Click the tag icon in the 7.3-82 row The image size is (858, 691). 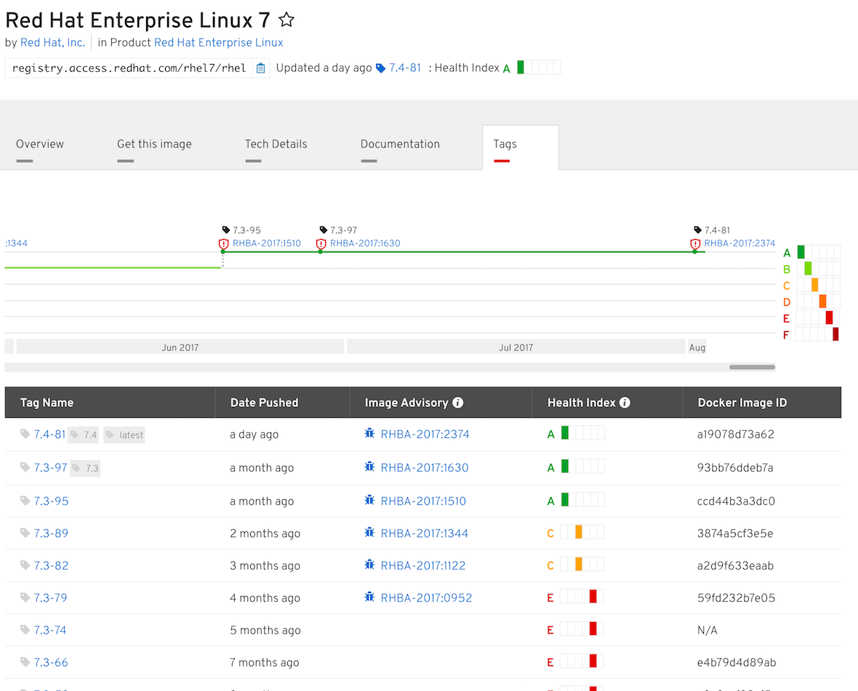pos(25,565)
